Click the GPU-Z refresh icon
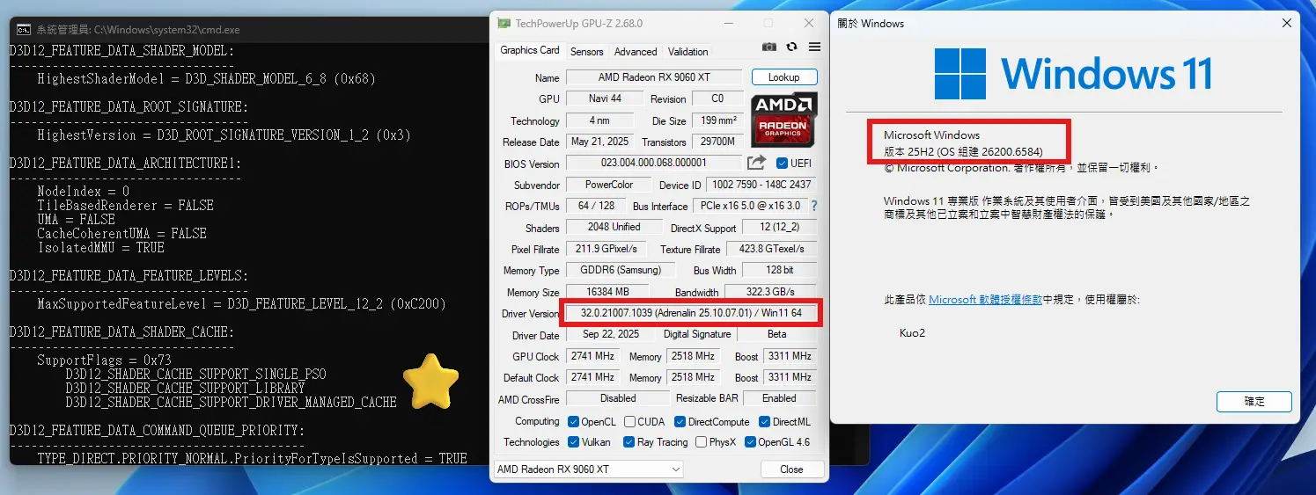This screenshot has height=495, width=1316. pyautogui.click(x=792, y=47)
